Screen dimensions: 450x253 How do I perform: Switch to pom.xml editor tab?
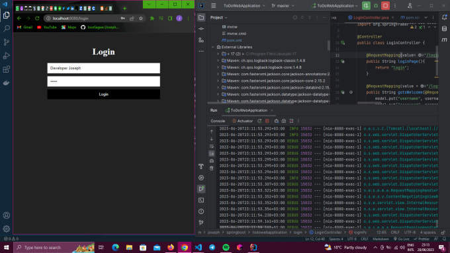[410, 17]
